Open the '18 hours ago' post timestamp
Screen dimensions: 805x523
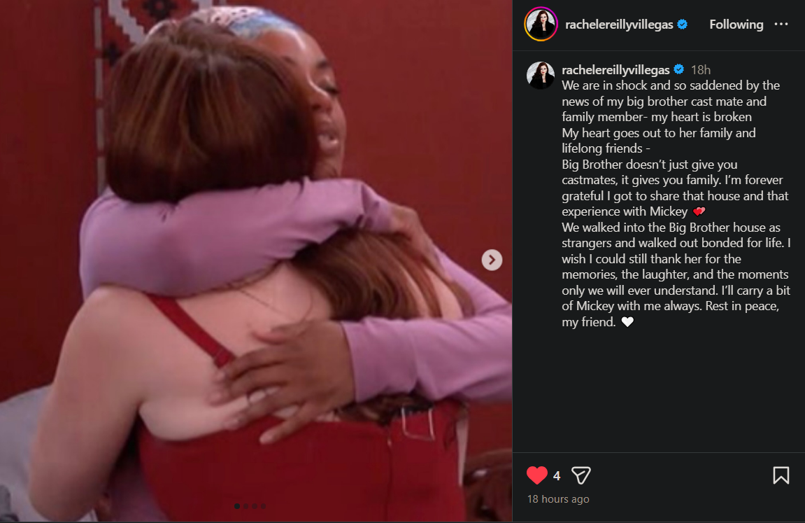click(558, 499)
